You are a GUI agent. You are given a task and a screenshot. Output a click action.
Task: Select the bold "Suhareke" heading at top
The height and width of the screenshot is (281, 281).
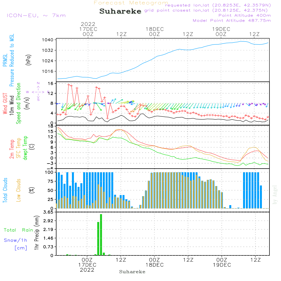point(120,11)
